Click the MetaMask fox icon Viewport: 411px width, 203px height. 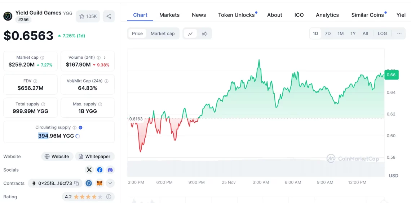pyautogui.click(x=100, y=183)
